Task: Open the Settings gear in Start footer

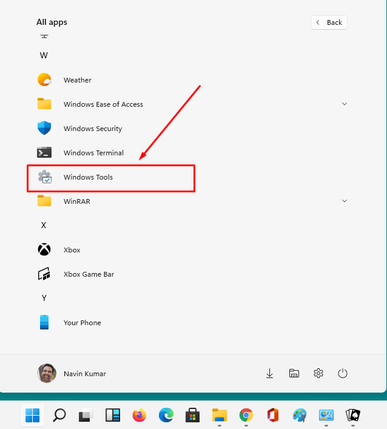Action: coord(318,373)
